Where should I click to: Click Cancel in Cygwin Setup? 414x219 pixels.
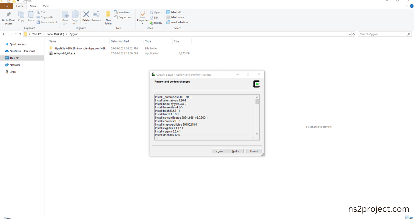(254, 151)
